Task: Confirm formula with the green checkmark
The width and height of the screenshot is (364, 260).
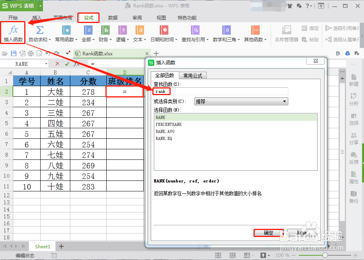Action: pos(67,64)
